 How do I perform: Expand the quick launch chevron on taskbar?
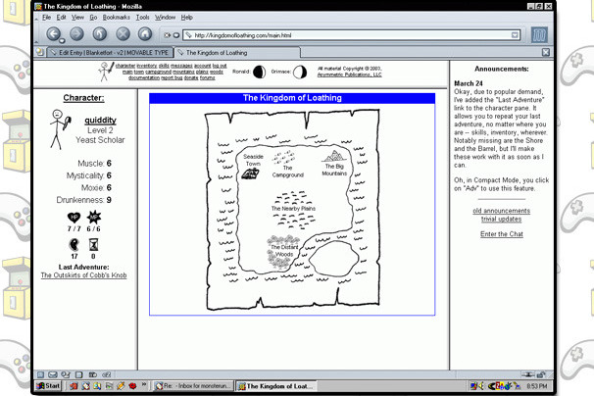144,384
